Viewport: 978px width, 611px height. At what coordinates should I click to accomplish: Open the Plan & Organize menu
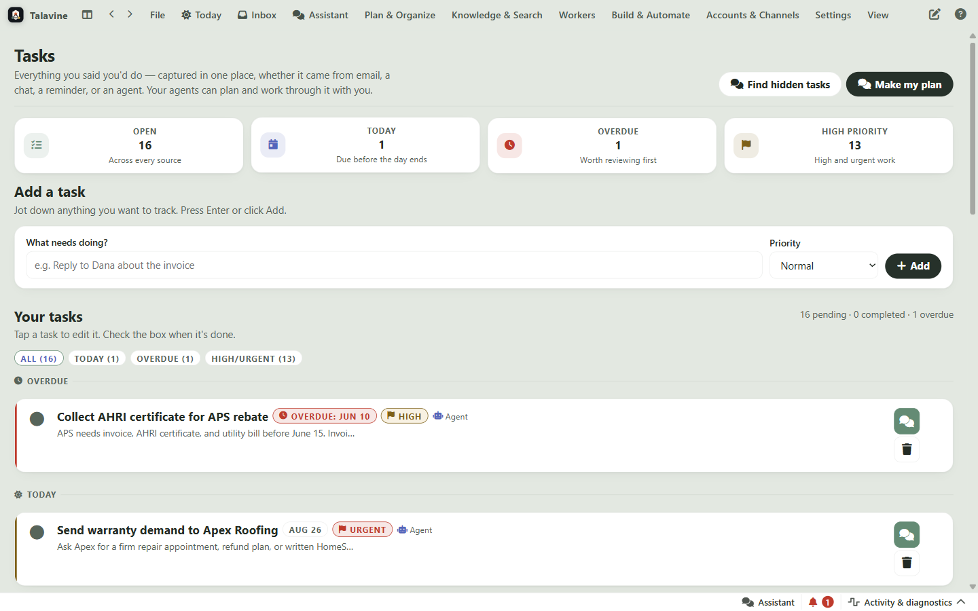(x=400, y=15)
